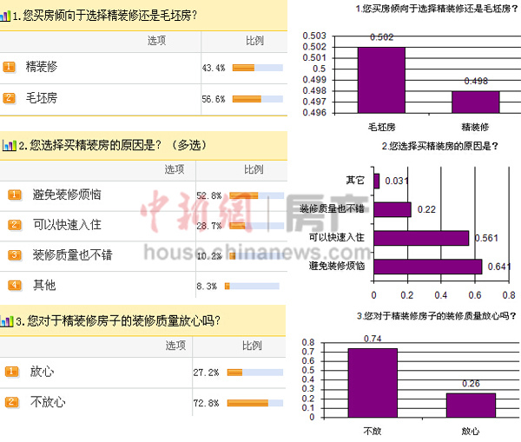Click orange number 3 badge next to 装修质量也不错
Image resolution: width=521 pixels, height=442 pixels.
point(14,255)
